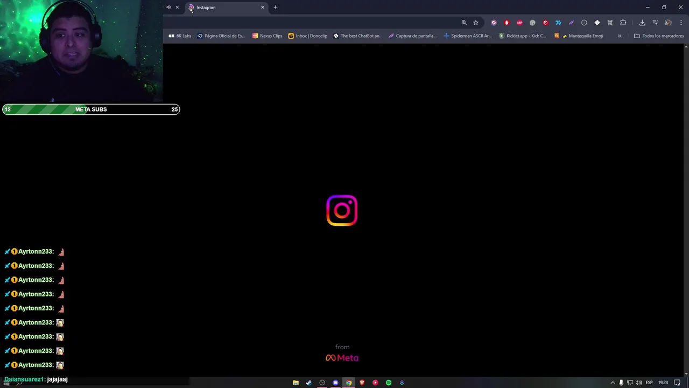Open the browser Downloads icon
This screenshot has width=689, height=388.
(x=642, y=23)
